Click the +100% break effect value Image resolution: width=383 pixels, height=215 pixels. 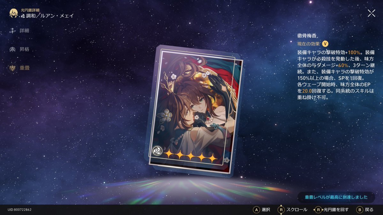coord(354,52)
